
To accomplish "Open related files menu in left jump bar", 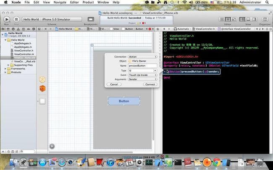I will pyautogui.click(x=39, y=29).
